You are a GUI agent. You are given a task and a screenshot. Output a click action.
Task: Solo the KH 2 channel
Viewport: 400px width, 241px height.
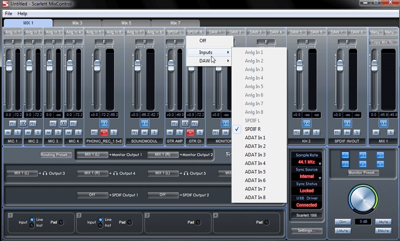point(316,132)
